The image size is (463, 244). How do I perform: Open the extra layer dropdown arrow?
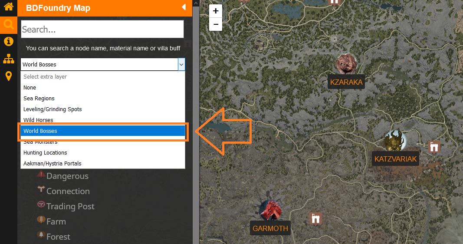coord(181,64)
